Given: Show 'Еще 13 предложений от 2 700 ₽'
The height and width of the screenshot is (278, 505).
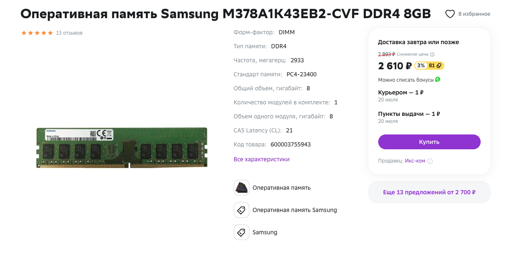Looking at the screenshot, I should (x=429, y=192).
